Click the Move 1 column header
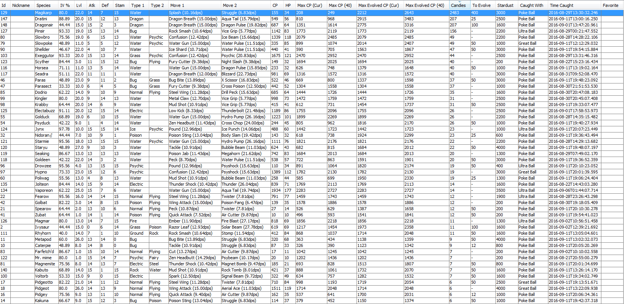The image size is (624, 304). [194, 5]
